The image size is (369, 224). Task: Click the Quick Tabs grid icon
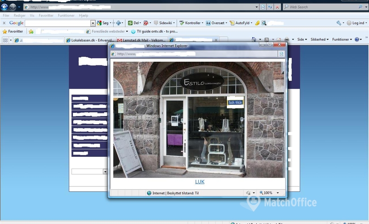click(x=5, y=40)
